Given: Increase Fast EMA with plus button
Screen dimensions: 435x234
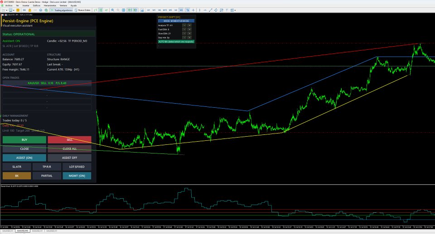Looking at the screenshot, I should click(189, 29).
